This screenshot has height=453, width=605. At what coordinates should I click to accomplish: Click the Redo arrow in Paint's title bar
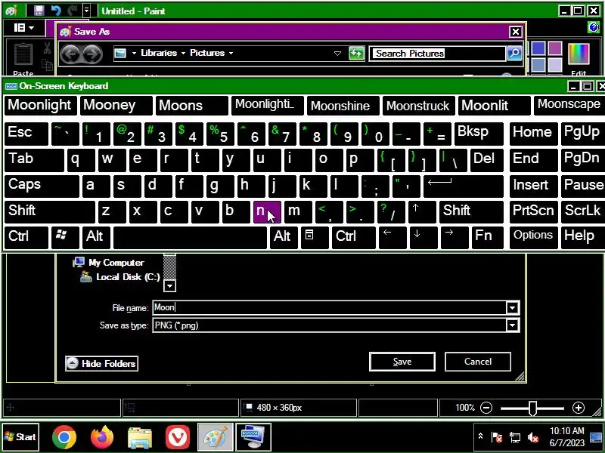click(72, 11)
